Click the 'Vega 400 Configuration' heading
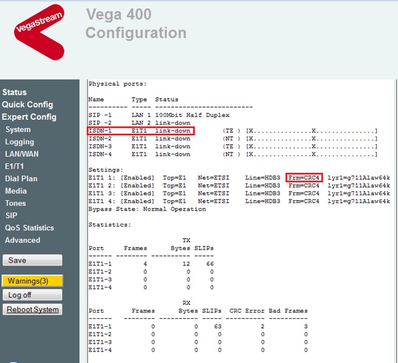 point(136,24)
